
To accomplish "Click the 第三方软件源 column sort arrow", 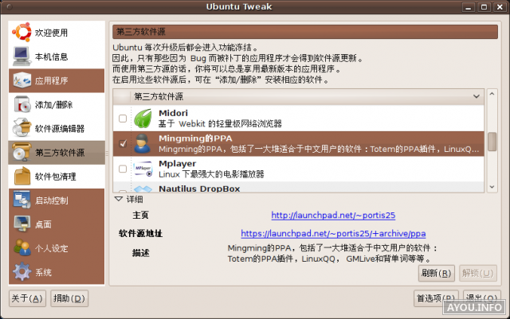I will pos(477,96).
